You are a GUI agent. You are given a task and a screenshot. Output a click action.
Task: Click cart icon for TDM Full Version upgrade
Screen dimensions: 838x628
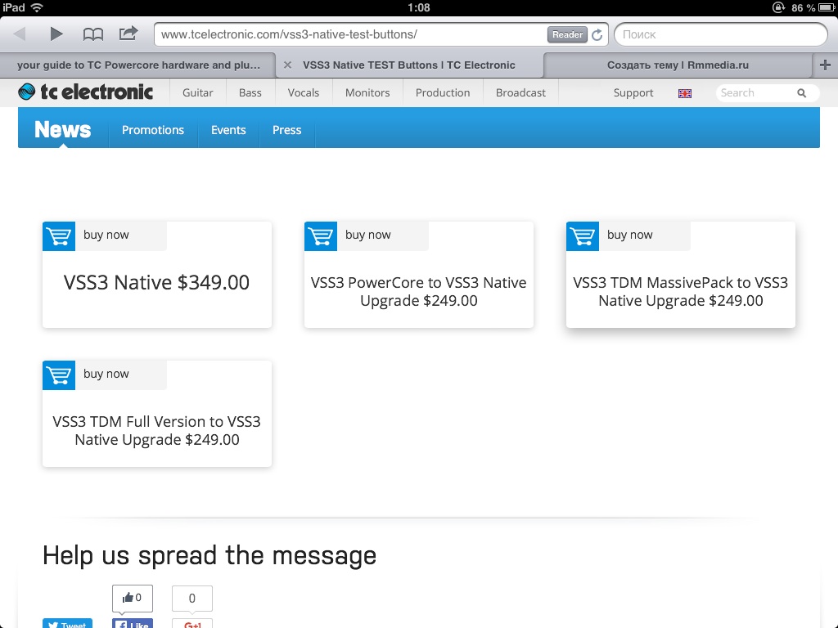(x=59, y=375)
